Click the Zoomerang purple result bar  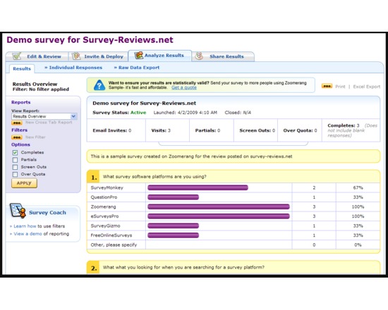tap(219, 206)
